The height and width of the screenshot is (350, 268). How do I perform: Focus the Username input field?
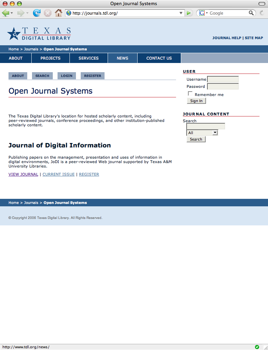click(x=223, y=79)
